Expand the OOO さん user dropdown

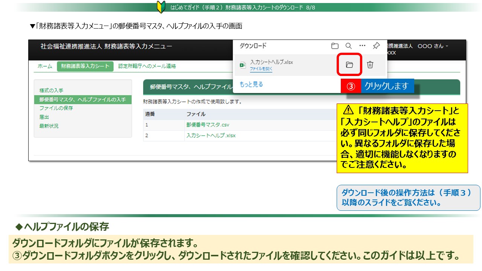coord(433,46)
